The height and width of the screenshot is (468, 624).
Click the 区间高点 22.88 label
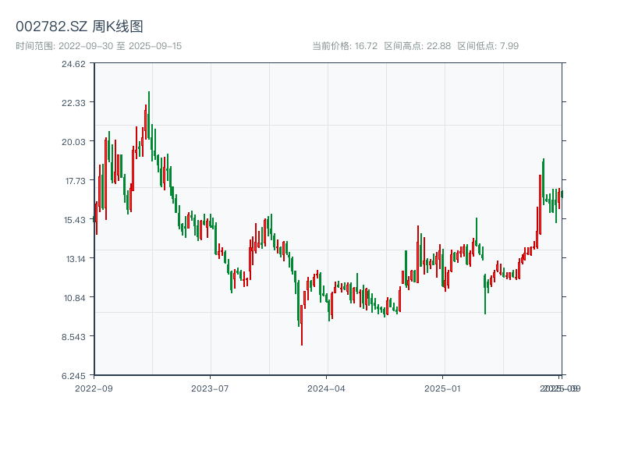[x=417, y=46]
